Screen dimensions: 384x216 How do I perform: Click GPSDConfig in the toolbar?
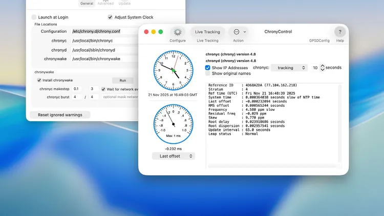[319, 41]
